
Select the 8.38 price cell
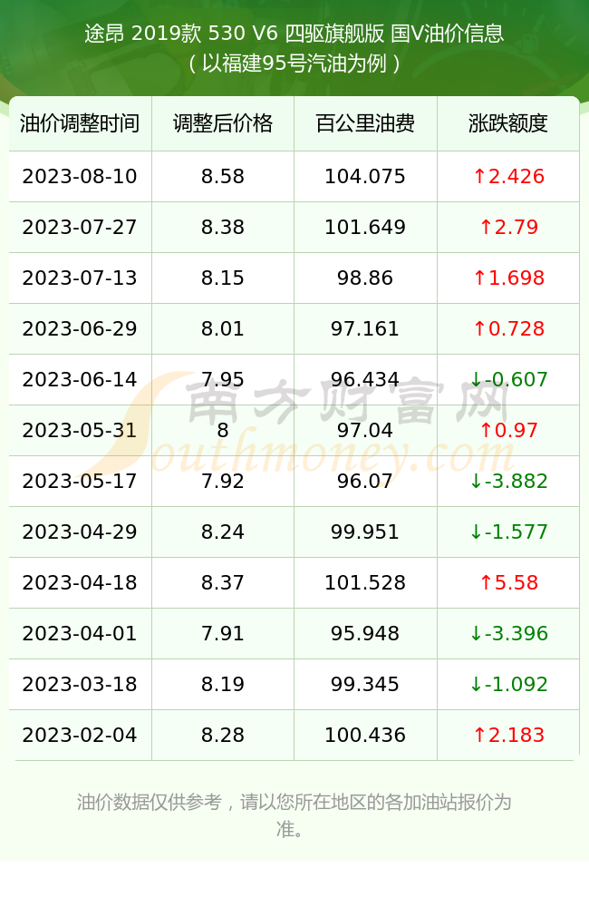tap(223, 228)
